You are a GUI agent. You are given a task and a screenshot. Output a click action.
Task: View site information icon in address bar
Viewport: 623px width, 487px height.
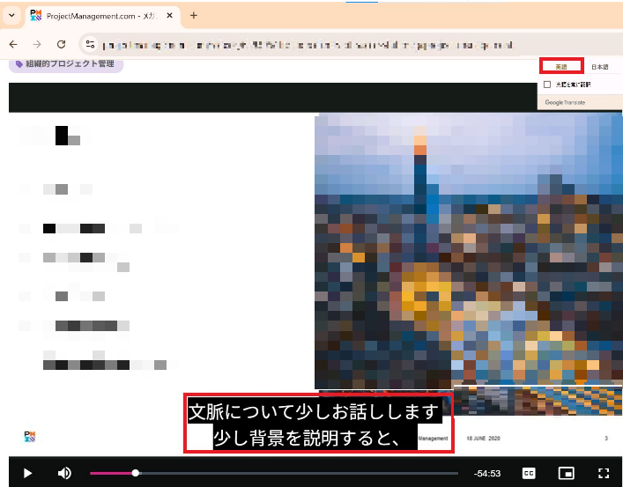coord(89,44)
